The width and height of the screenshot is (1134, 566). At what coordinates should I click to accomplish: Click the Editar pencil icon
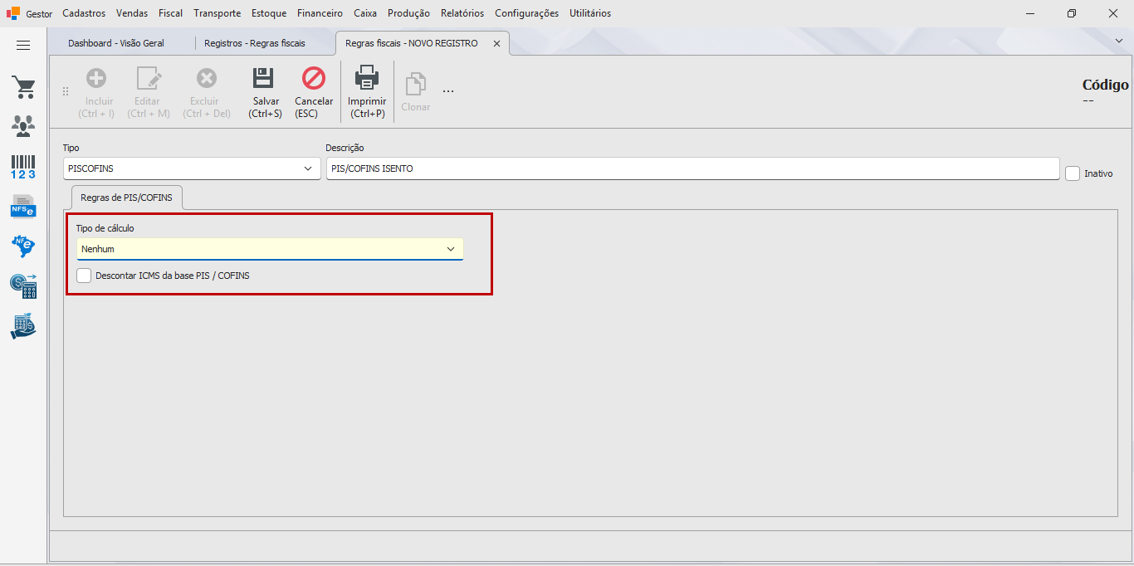pyautogui.click(x=149, y=79)
